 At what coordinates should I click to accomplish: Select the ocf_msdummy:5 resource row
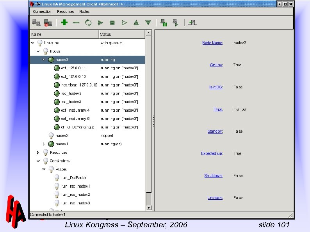[87, 119]
